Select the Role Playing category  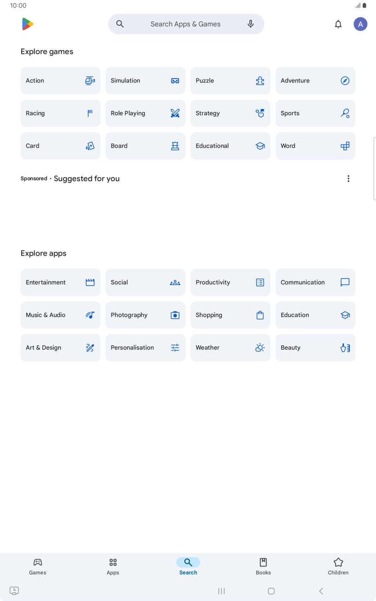pyautogui.click(x=145, y=113)
